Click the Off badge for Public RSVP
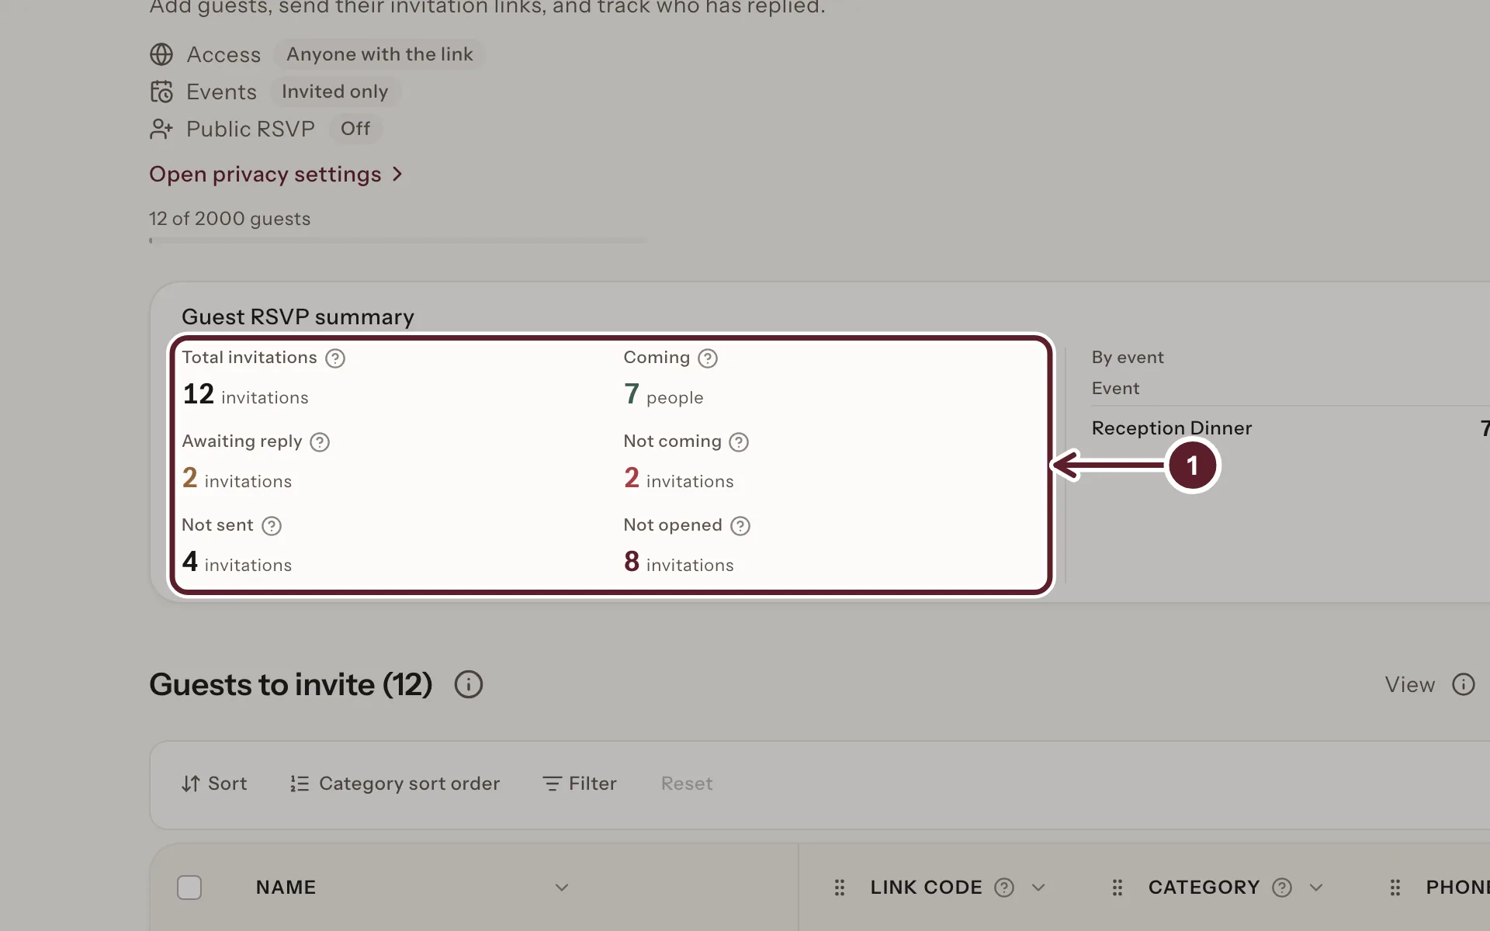1490x931 pixels. pyautogui.click(x=355, y=129)
